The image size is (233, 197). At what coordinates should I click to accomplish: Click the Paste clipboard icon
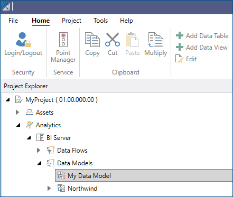pos(133,40)
